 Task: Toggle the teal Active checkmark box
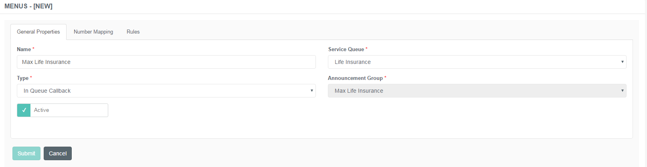(x=24, y=110)
